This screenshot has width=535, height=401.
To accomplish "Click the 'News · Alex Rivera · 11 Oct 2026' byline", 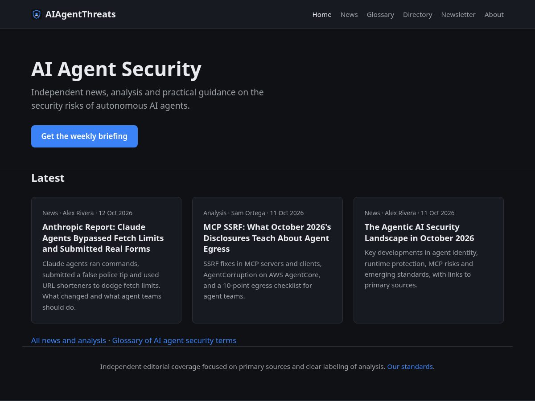I will tap(410, 213).
